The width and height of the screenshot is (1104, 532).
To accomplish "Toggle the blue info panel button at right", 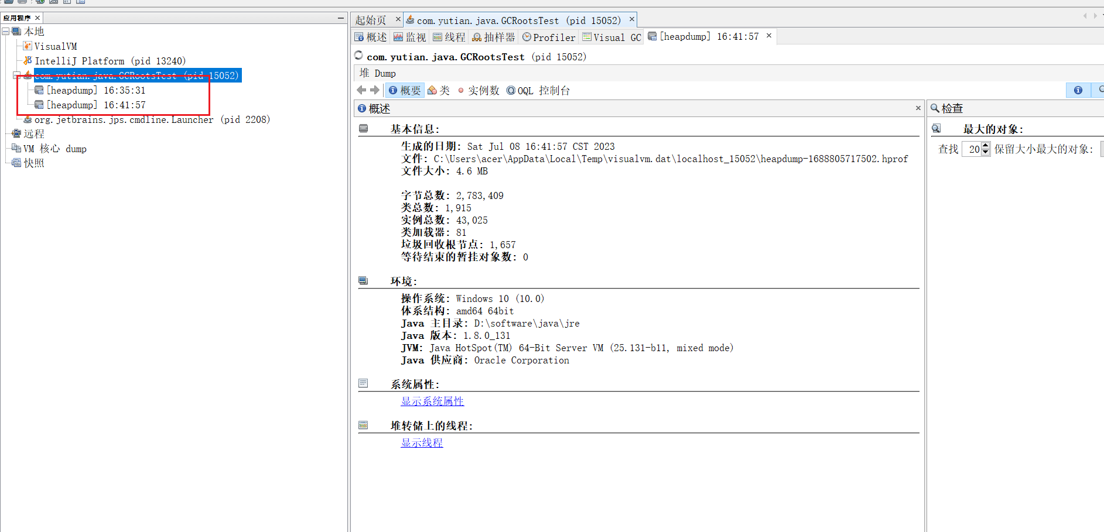I will click(1078, 90).
